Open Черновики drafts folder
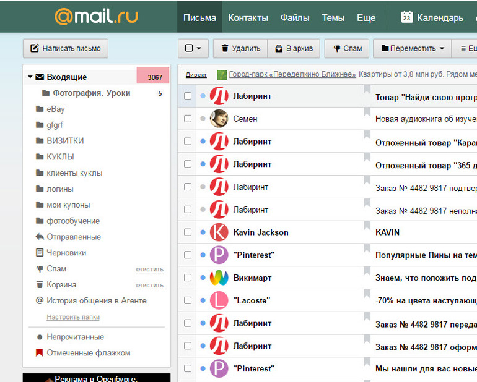477x382 pixels. 61,253
